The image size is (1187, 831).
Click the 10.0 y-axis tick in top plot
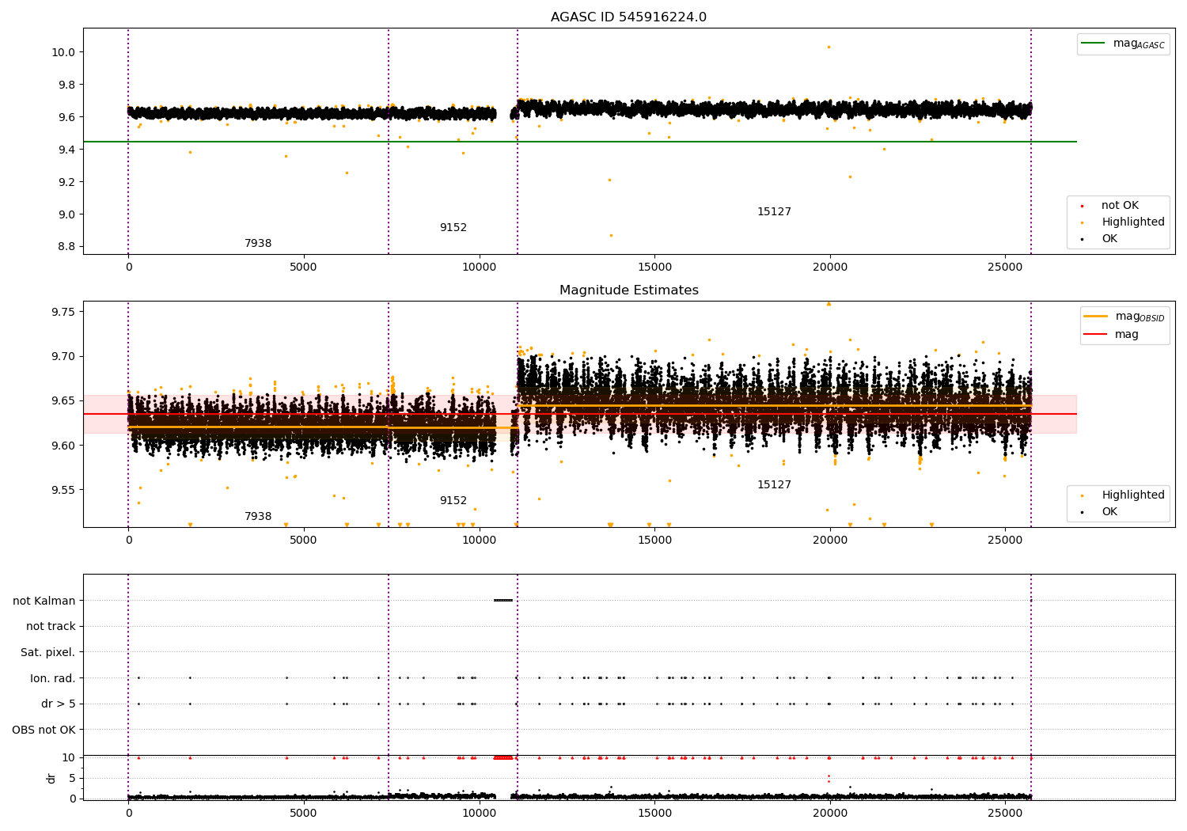(64, 52)
